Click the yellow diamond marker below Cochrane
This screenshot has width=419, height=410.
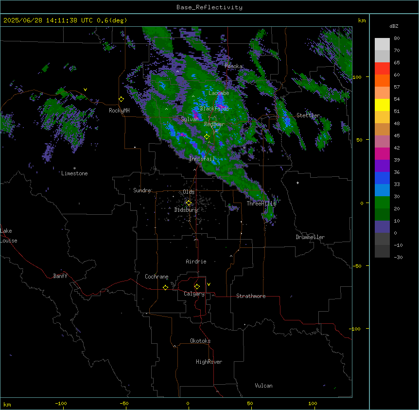pos(165,287)
